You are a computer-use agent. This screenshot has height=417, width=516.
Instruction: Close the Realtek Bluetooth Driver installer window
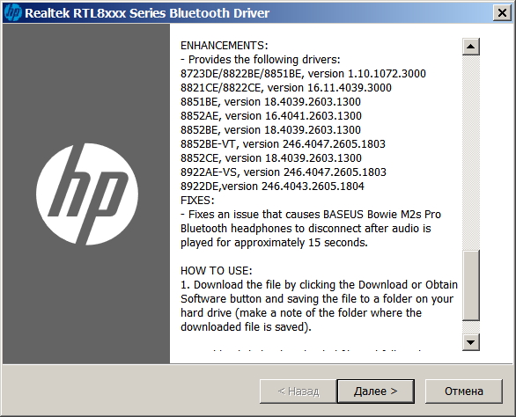coord(502,13)
